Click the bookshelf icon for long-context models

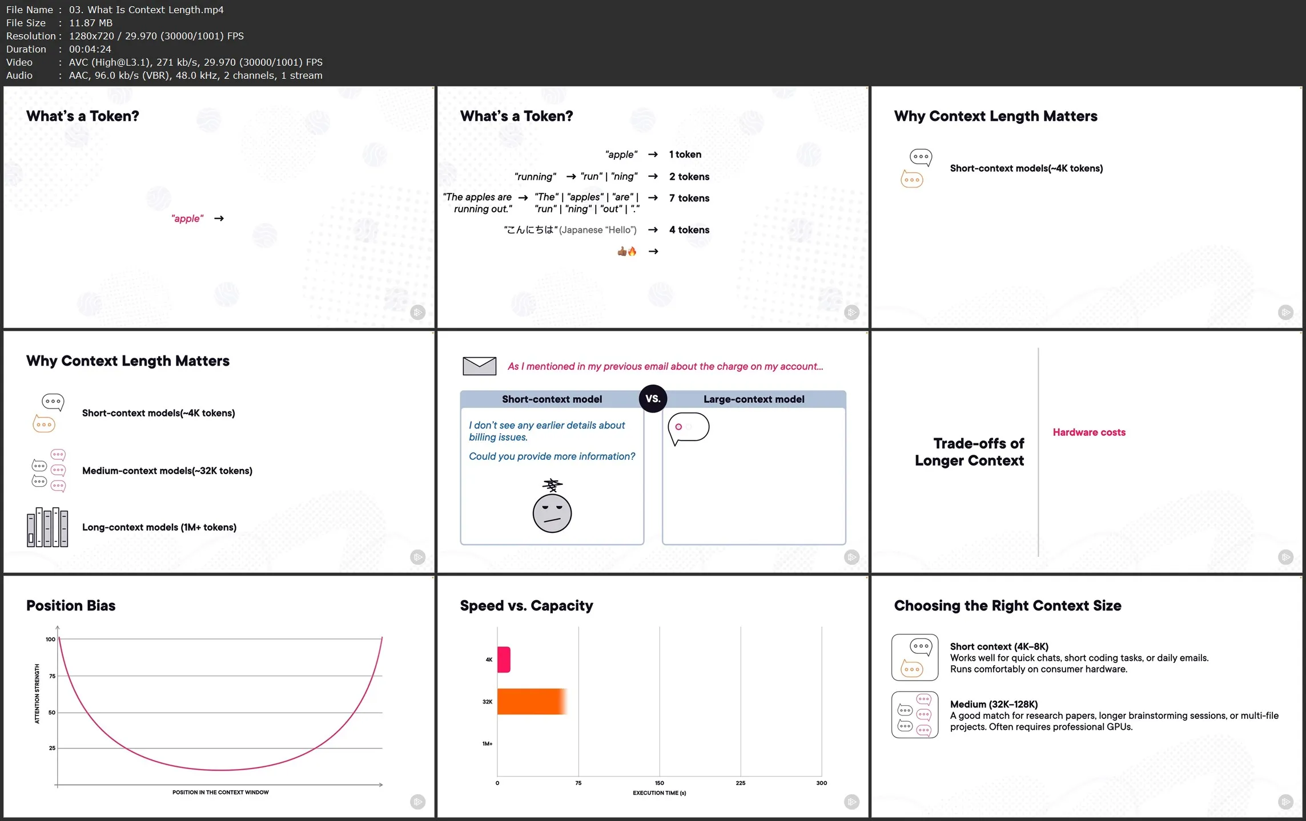pyautogui.click(x=47, y=527)
